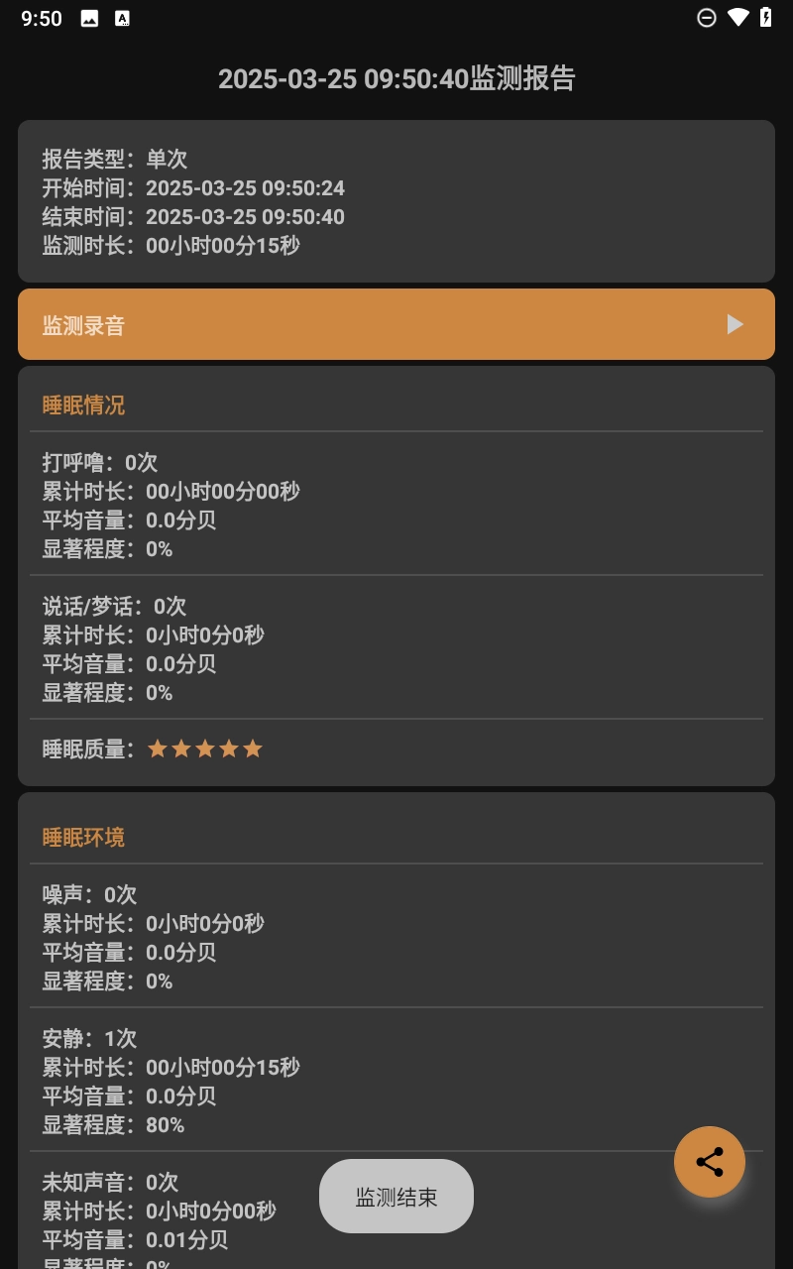Tap the 监测结束 toast message
The height and width of the screenshot is (1269, 793).
(396, 1197)
